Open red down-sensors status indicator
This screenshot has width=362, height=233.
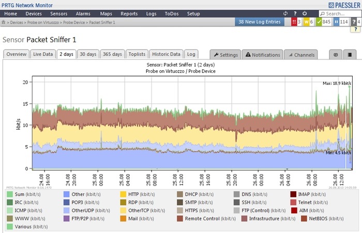point(296,22)
